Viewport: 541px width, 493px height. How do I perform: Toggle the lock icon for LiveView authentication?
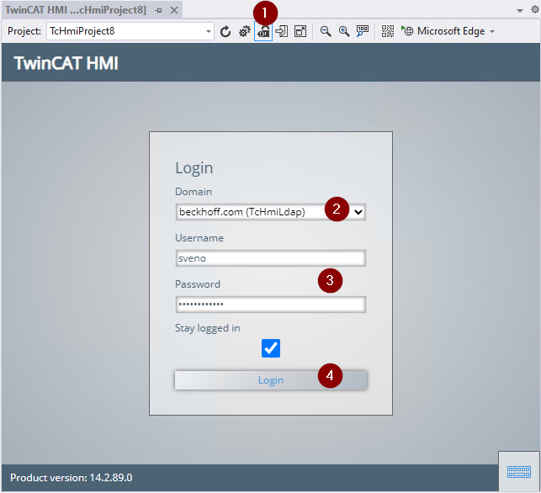click(x=263, y=31)
